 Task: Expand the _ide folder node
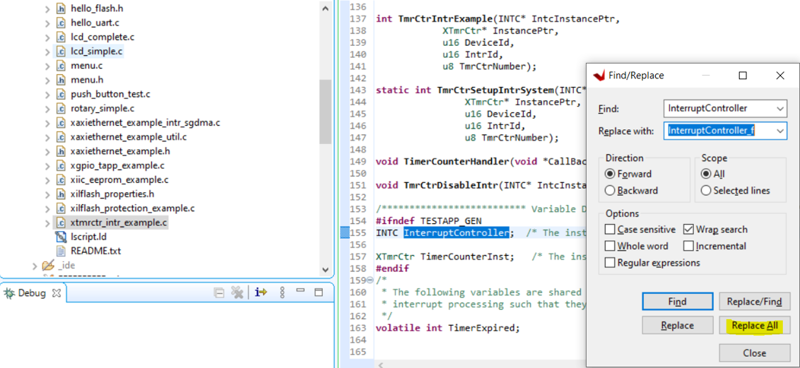(34, 266)
